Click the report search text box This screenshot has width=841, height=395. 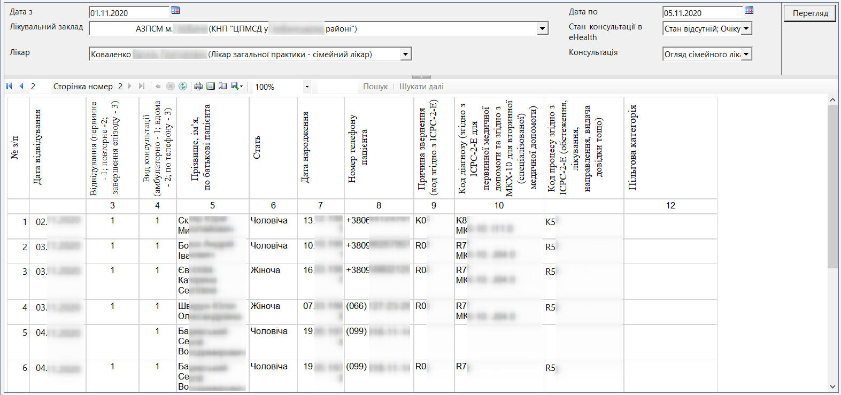point(337,87)
